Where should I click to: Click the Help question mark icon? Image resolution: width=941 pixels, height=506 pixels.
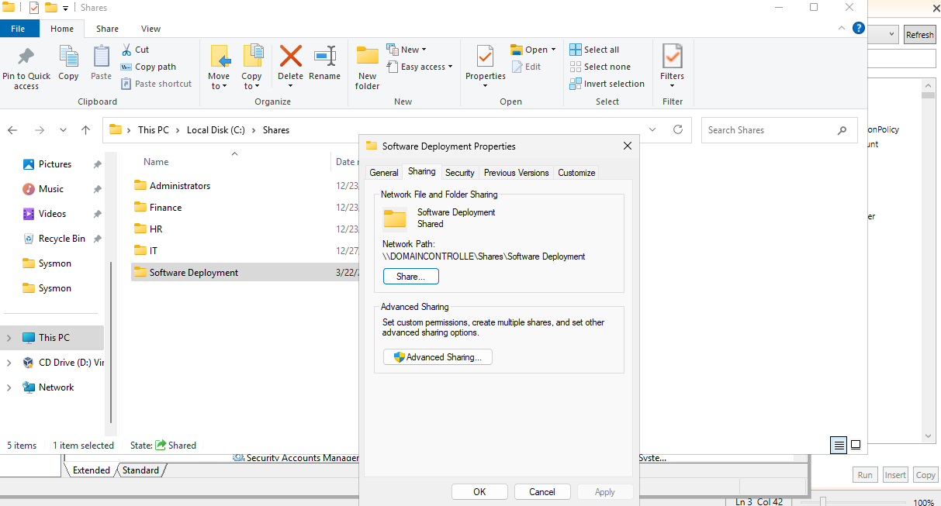(858, 28)
